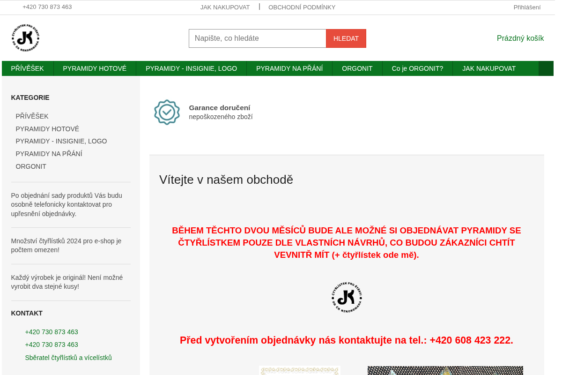Select PYRAMIDY NA PŘÁNÍ in the green menu

click(x=289, y=68)
